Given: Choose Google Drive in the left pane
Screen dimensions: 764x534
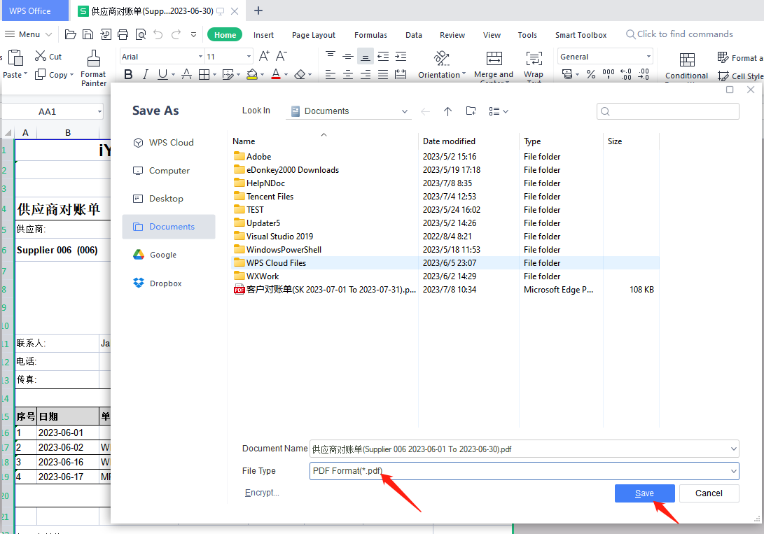Looking at the screenshot, I should point(162,255).
